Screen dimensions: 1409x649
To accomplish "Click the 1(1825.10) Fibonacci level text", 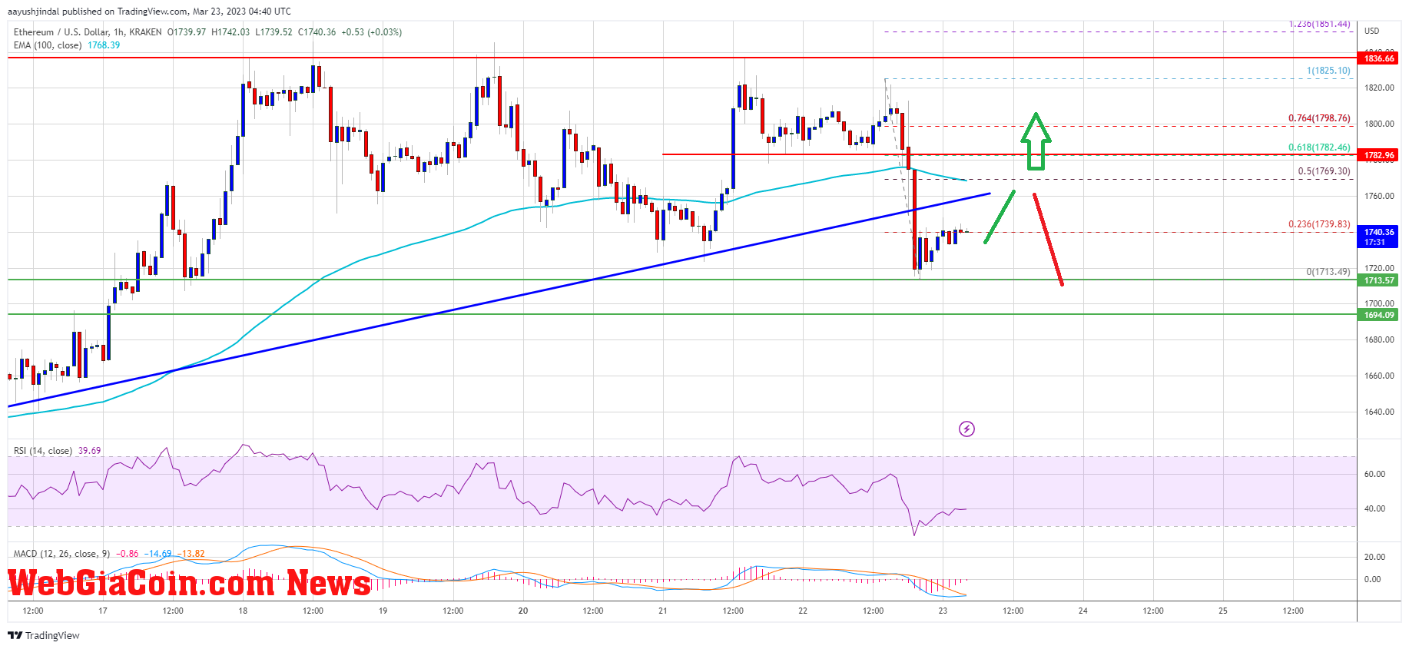I will tap(1328, 71).
